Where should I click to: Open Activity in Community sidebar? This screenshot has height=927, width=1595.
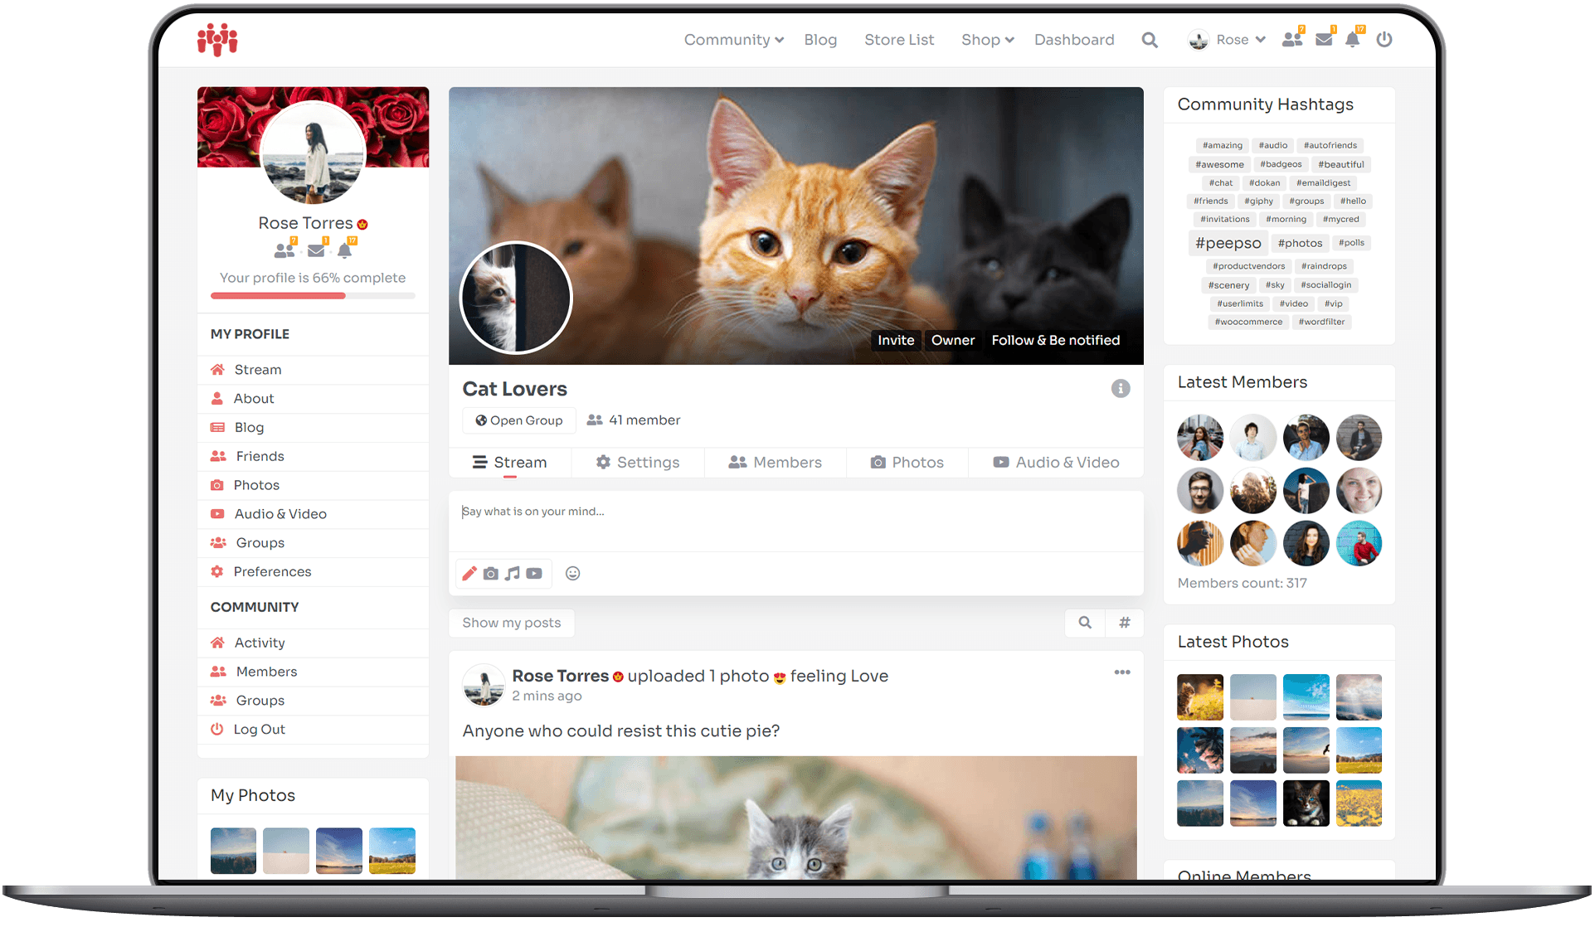coord(313,643)
